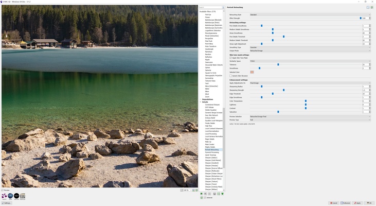Screen dimensions: 376x206
Task: Click the green down-arrow reset parameters icon
Action: point(223,194)
